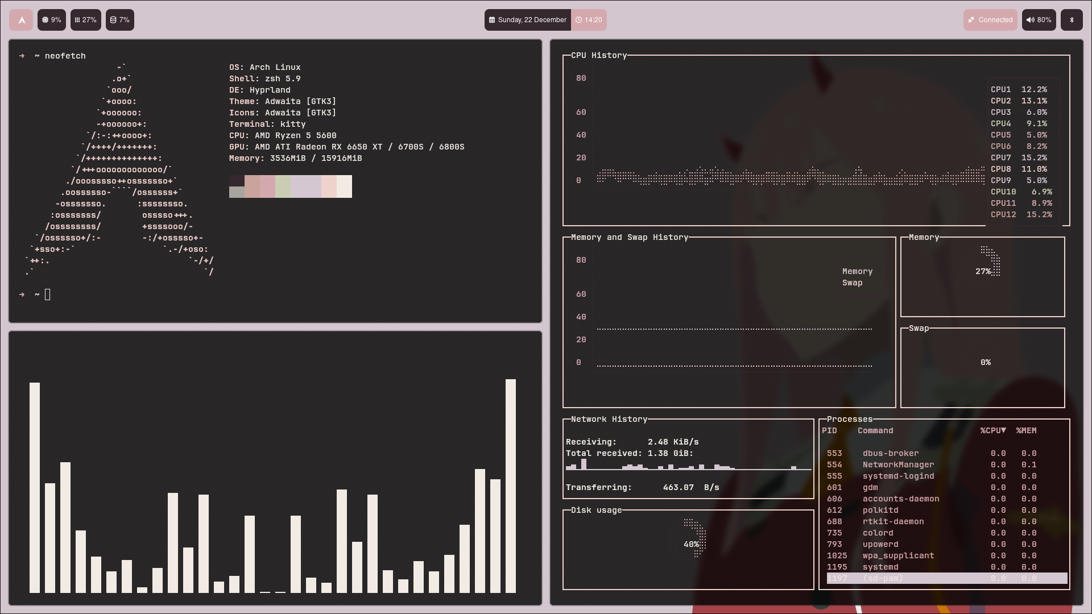Click the "OS: Arch Linux" line
The width and height of the screenshot is (1092, 614).
tap(265, 67)
